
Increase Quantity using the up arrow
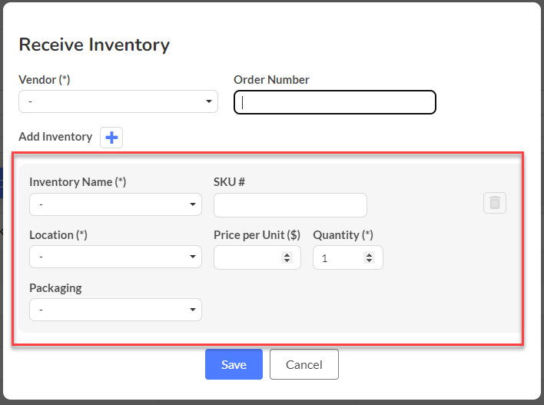(x=369, y=255)
